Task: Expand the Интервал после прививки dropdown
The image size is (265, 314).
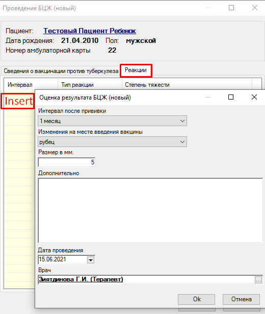Action: [182, 121]
